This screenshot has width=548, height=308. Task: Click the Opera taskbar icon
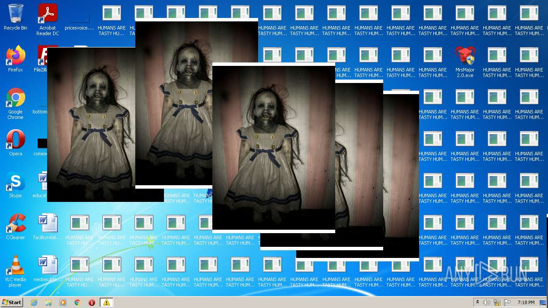coord(92,302)
